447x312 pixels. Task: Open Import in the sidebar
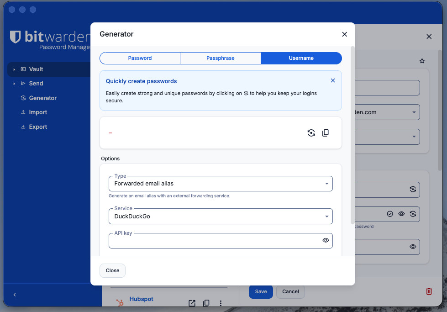pos(38,112)
